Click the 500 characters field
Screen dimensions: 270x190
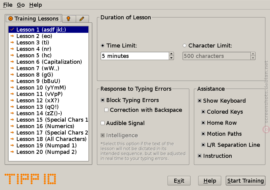click(216, 56)
